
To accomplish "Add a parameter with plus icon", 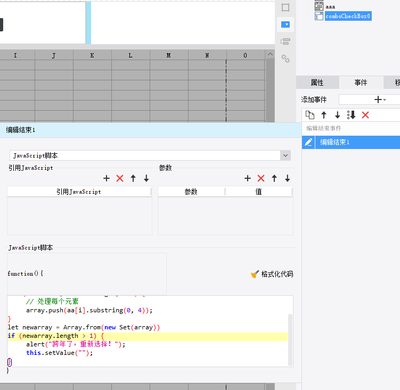I will [248, 178].
